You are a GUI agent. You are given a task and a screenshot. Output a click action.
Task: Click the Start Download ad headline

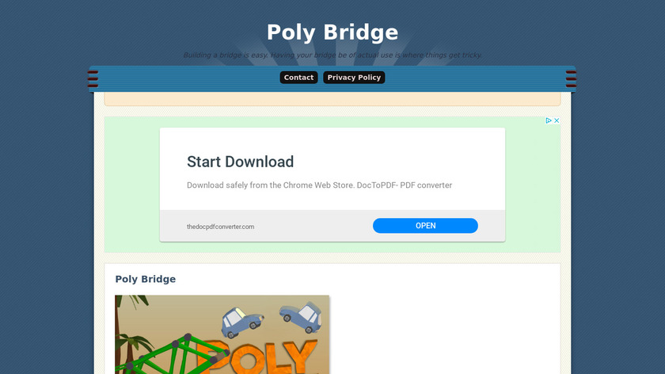[240, 162]
